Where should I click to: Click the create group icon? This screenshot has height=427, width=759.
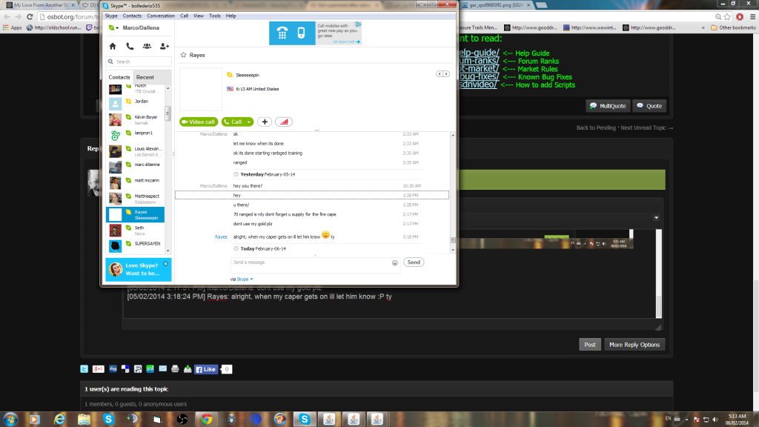point(147,46)
